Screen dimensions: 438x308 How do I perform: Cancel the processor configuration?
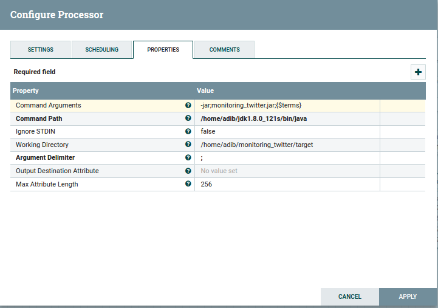tap(350, 297)
